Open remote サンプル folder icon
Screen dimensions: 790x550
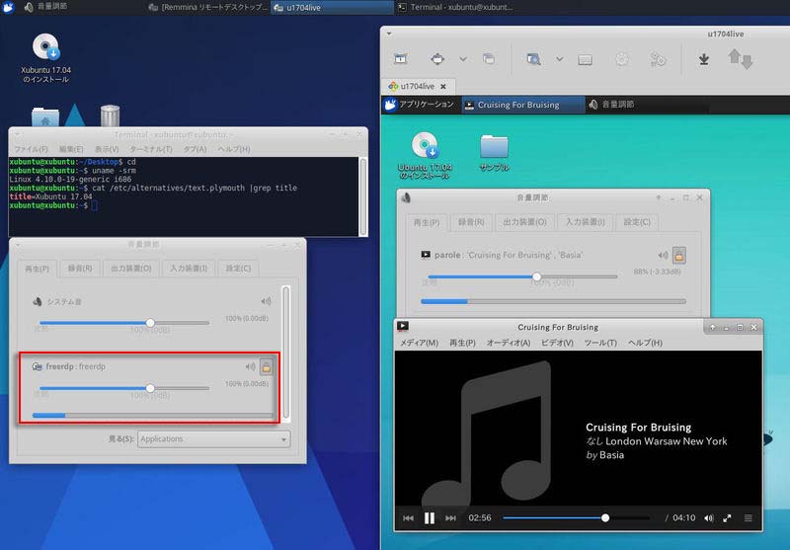pos(495,153)
